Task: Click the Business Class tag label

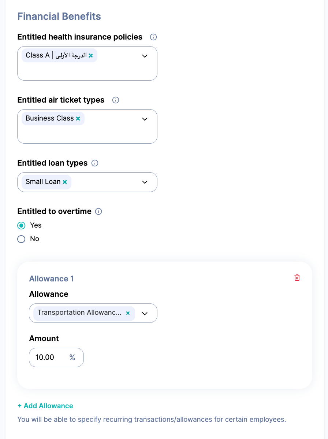Action: [49, 118]
